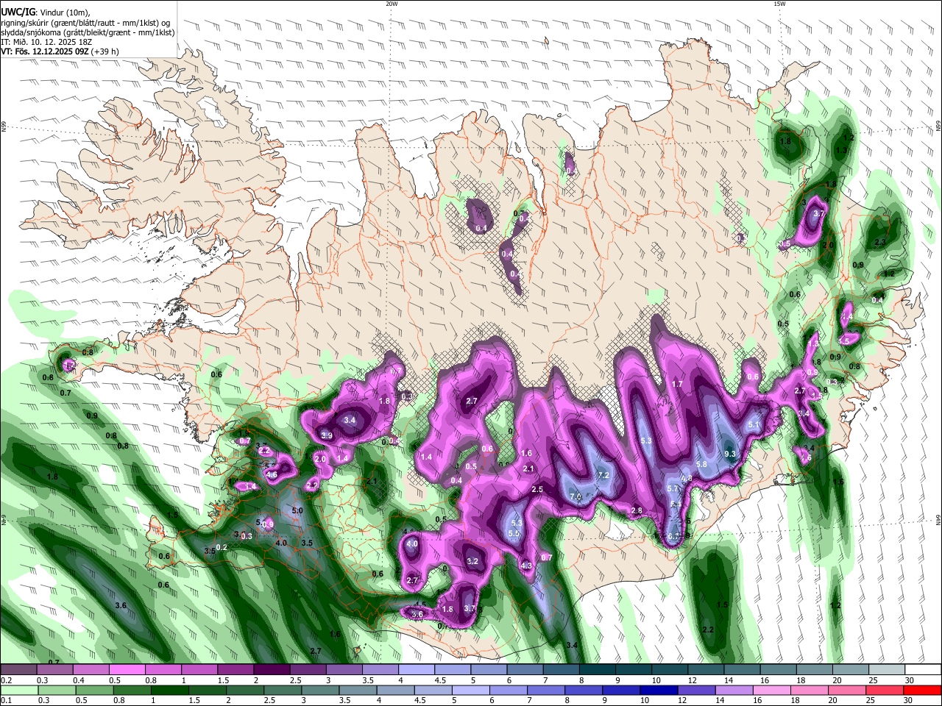The height and width of the screenshot is (706, 942).
Task: Click the 'VT: Fös. 12.12.2025 09Z (+39 h)' line
Action: [x=60, y=51]
